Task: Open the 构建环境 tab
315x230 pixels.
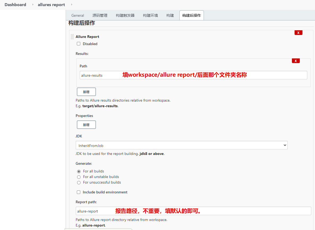Action: tap(150, 15)
